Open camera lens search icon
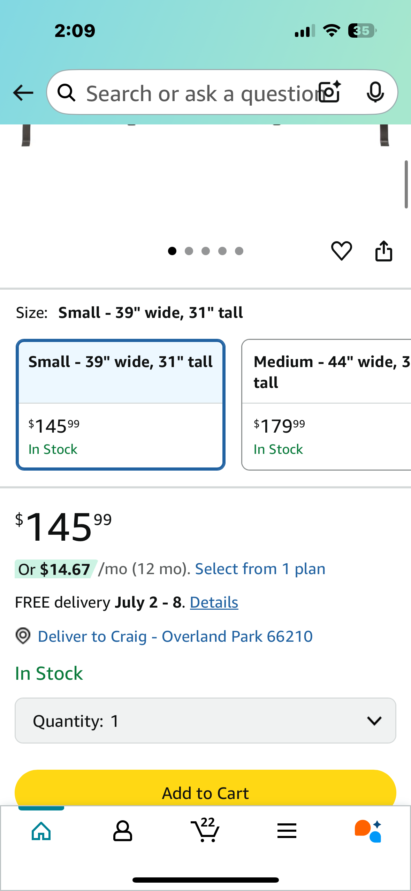This screenshot has height=891, width=411. click(x=330, y=92)
